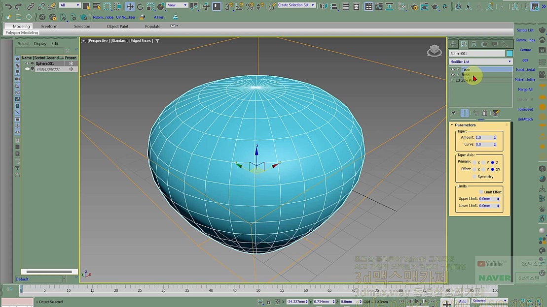Switch to the Object Paint tab
547x307 pixels.
117,26
